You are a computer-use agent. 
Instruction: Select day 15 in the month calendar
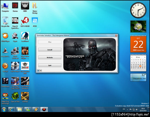click(x=140, y=64)
